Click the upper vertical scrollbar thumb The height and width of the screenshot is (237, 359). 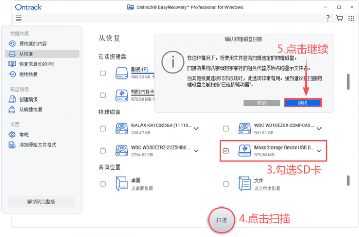pyautogui.click(x=348, y=82)
